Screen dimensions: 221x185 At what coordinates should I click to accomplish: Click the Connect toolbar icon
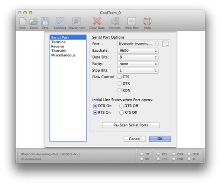click(x=60, y=21)
